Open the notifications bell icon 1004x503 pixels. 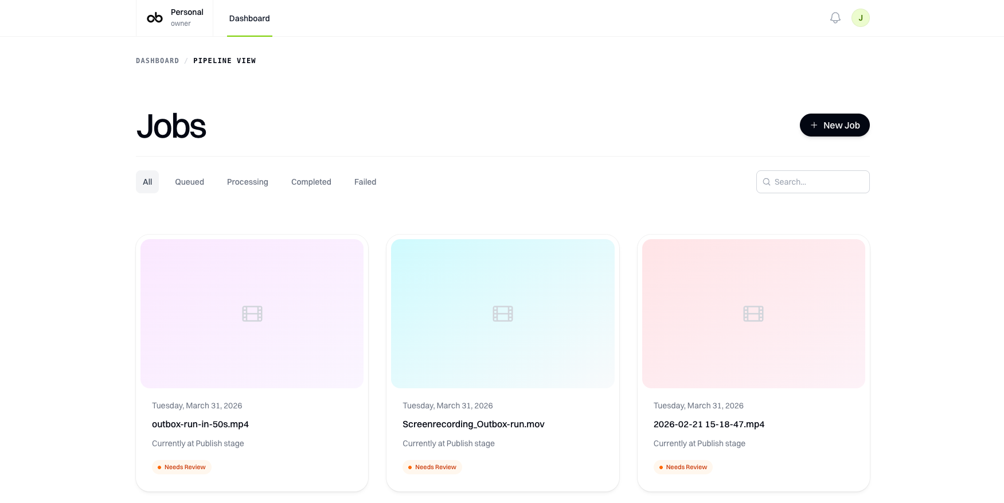pyautogui.click(x=835, y=18)
